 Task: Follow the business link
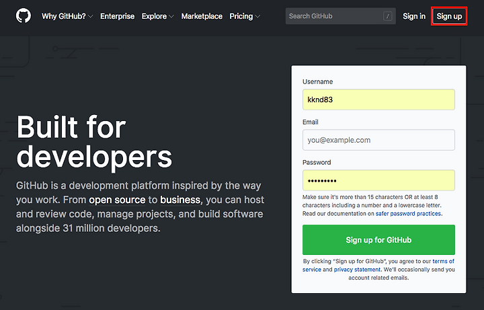[180, 200]
